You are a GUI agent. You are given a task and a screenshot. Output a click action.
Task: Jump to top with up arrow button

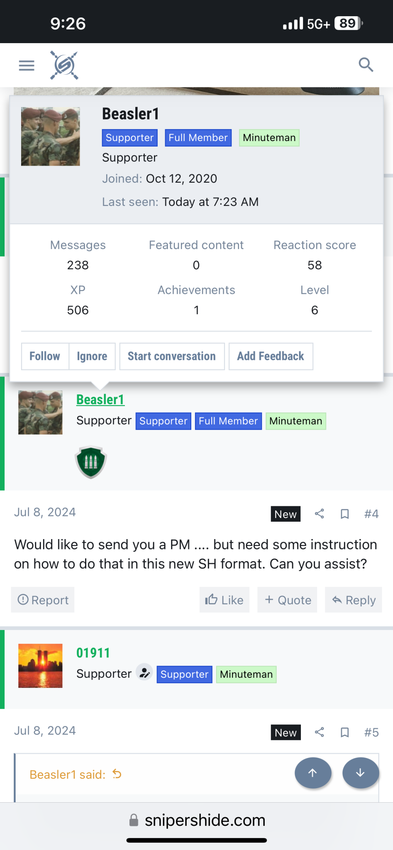tap(313, 772)
